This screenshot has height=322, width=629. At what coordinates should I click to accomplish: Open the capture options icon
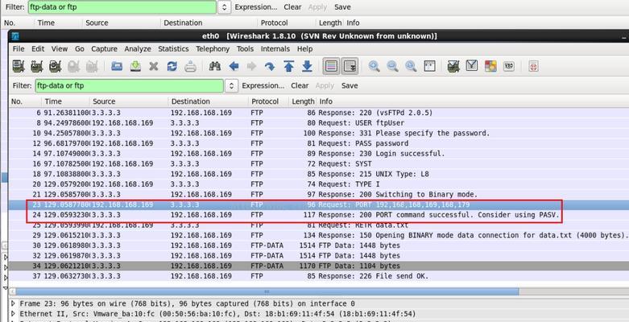click(x=37, y=66)
